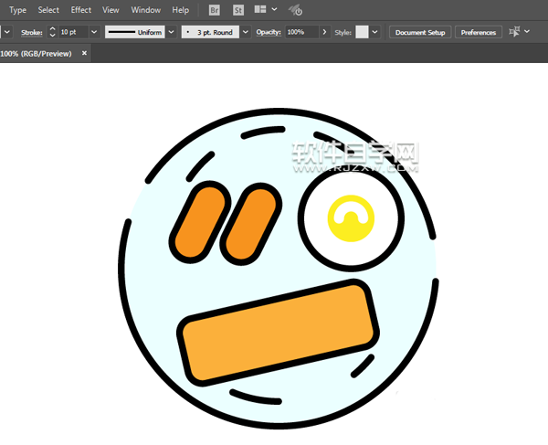Screen dimensions: 548x445
Task: Click the Preferences button
Action: click(x=479, y=32)
